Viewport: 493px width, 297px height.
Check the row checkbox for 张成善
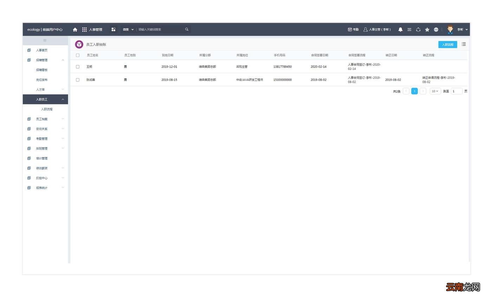pos(78,80)
